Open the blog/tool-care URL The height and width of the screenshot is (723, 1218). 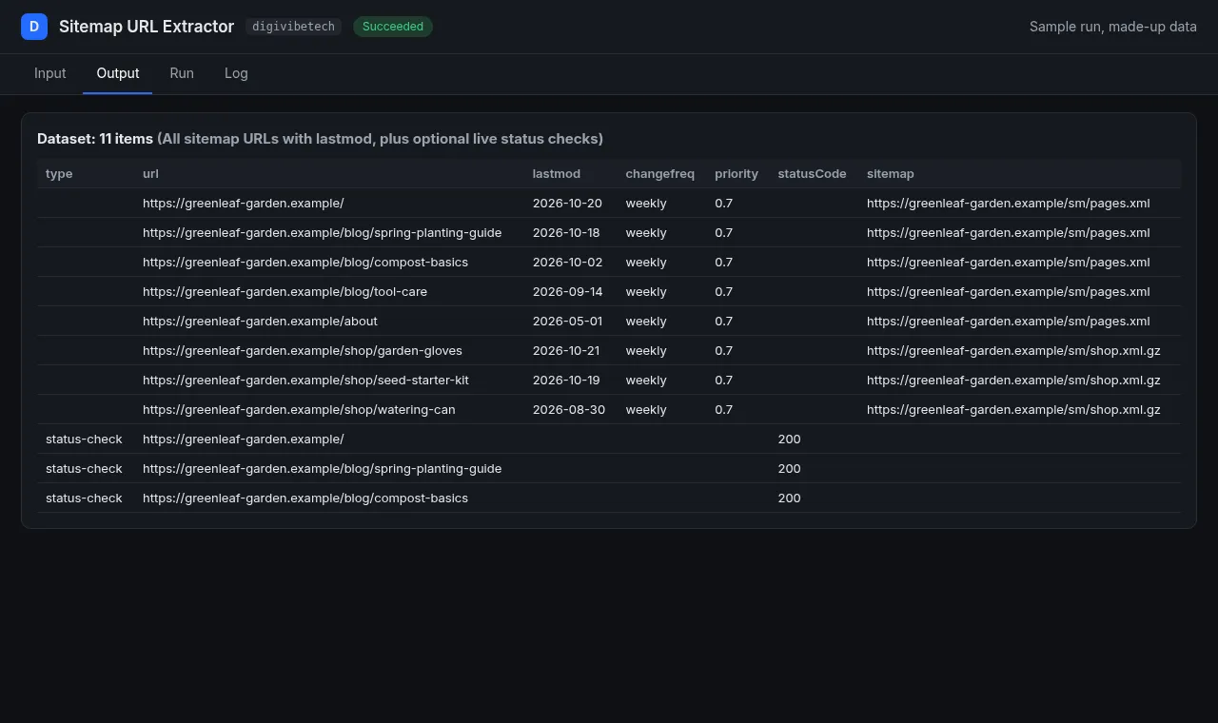pyautogui.click(x=285, y=291)
